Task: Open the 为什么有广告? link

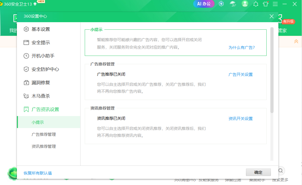Action: pos(242,47)
